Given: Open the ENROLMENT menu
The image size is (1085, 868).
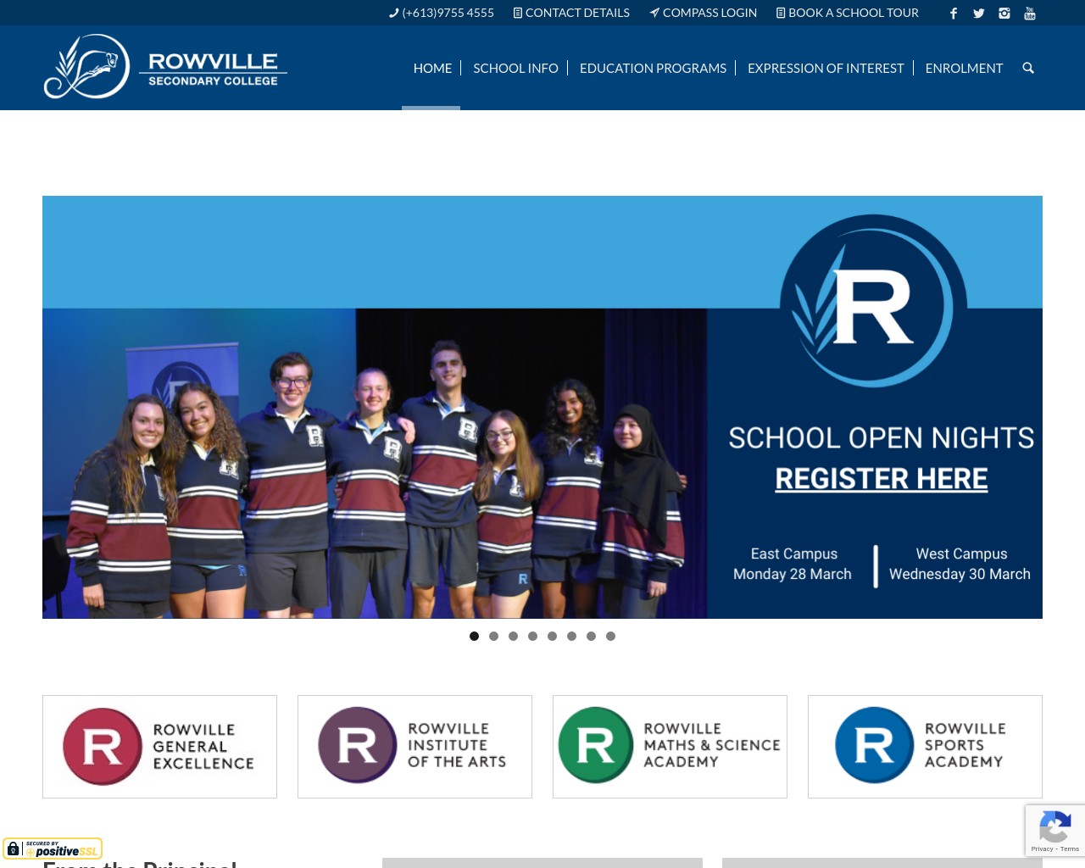Looking at the screenshot, I should [964, 68].
